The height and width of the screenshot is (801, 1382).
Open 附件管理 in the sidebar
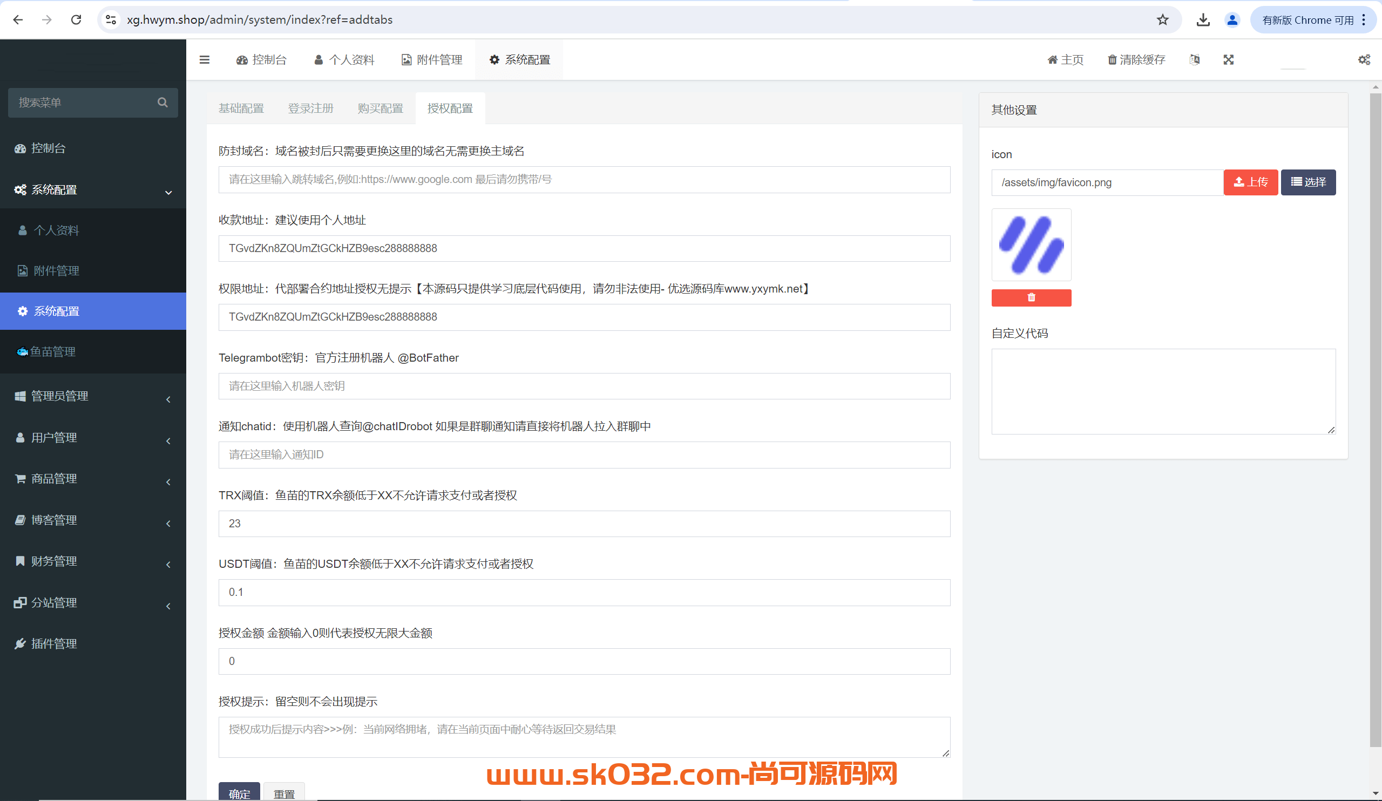click(93, 271)
